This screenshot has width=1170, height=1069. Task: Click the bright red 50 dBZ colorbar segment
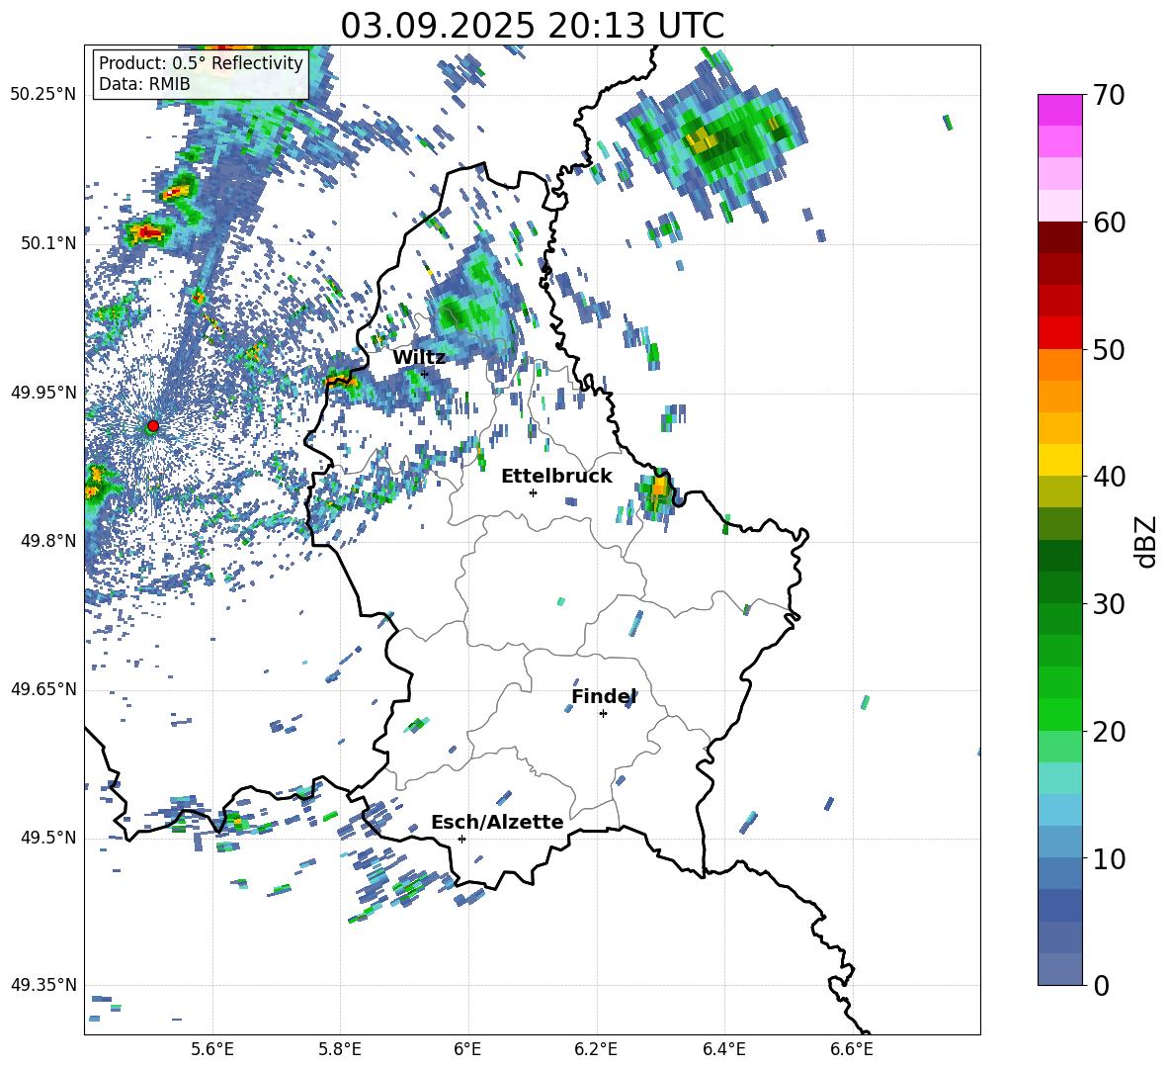point(1060,333)
